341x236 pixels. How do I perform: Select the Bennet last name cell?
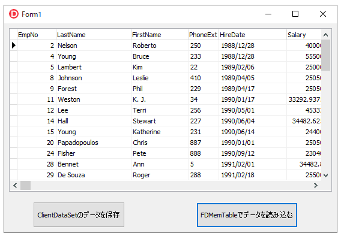click(x=94, y=164)
